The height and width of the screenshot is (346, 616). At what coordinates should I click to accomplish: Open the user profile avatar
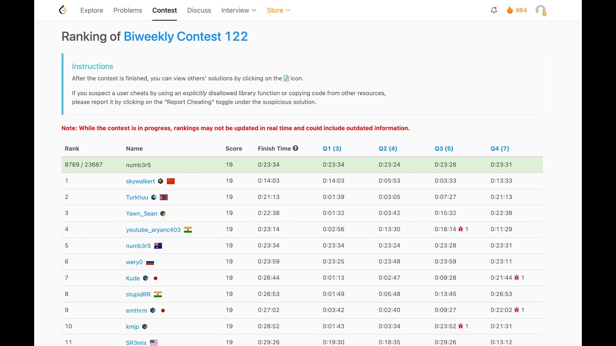pyautogui.click(x=541, y=11)
